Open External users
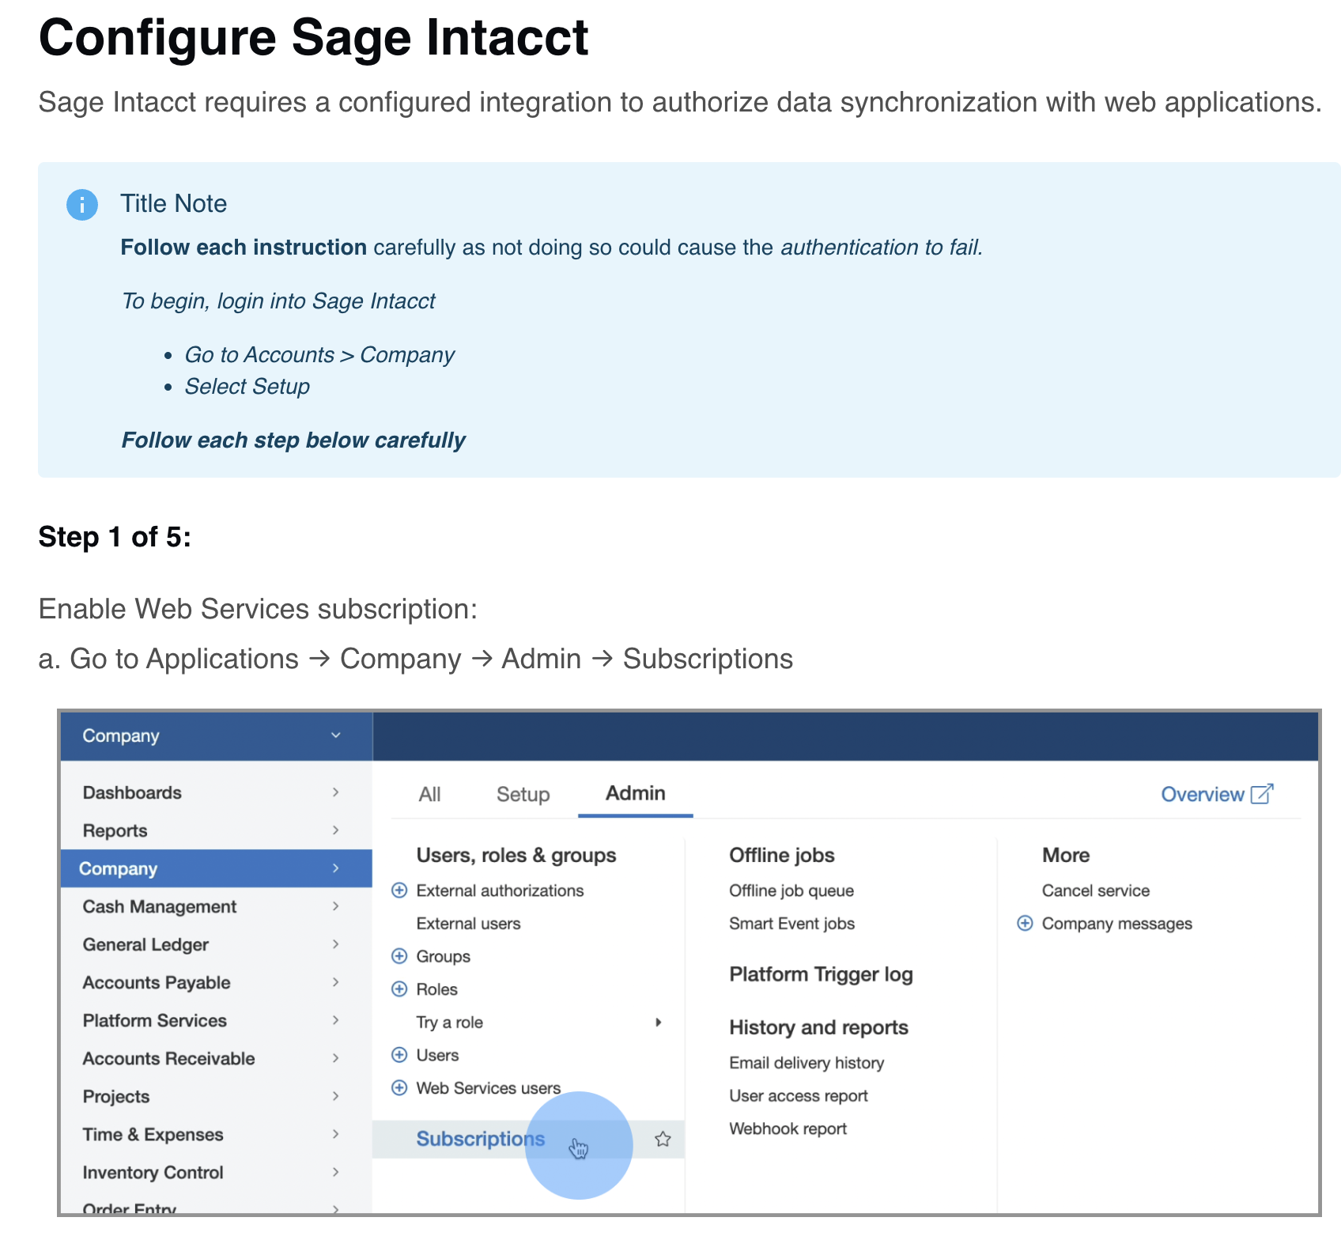Image resolution: width=1341 pixels, height=1240 pixels. coord(468,924)
